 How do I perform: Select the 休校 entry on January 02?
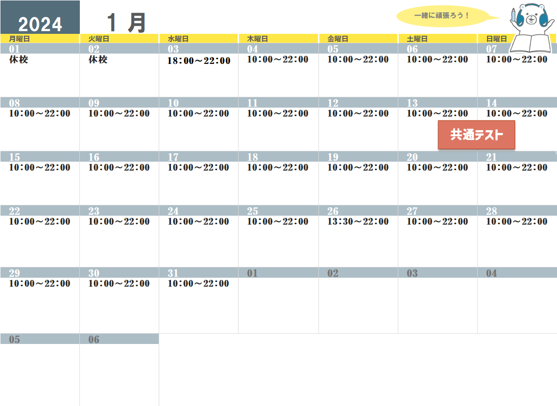click(98, 60)
